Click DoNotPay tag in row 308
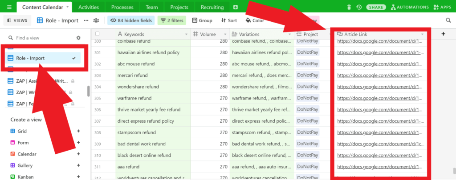Image resolution: width=456 pixels, height=180 pixels. pyautogui.click(x=308, y=132)
